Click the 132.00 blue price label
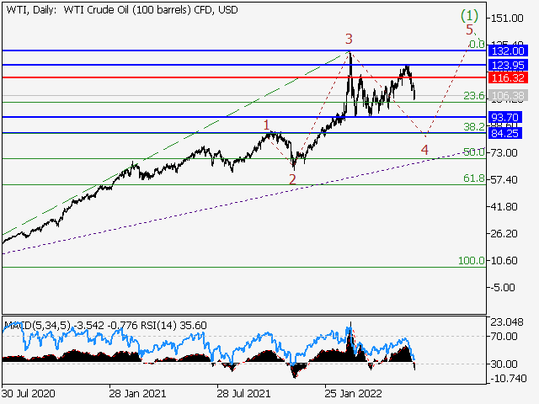The width and height of the screenshot is (539, 404). point(508,50)
